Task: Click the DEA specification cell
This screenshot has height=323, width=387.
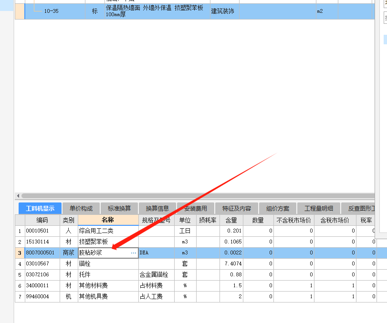Action: point(156,253)
